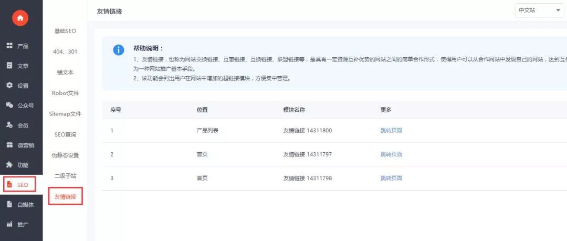Click the red home circle icon
Screen dimensions: 567x241
coord(20,18)
